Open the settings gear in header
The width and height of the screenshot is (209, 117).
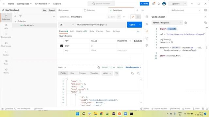point(153,4)
